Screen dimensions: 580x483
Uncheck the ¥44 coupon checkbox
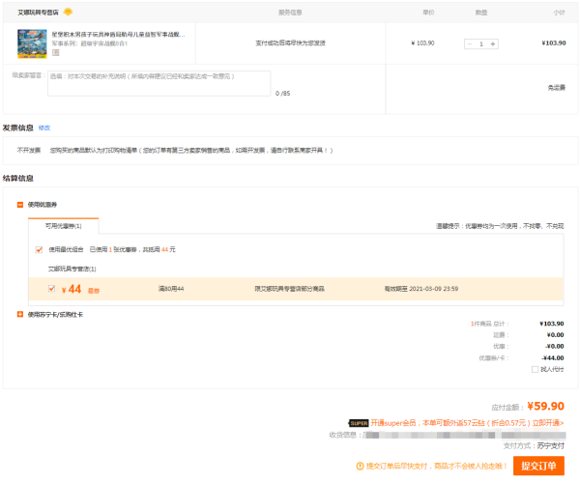[x=52, y=289]
